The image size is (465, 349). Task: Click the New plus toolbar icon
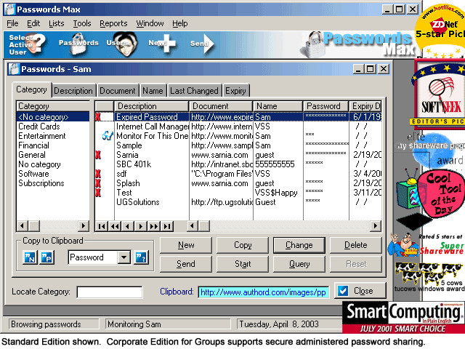163,44
